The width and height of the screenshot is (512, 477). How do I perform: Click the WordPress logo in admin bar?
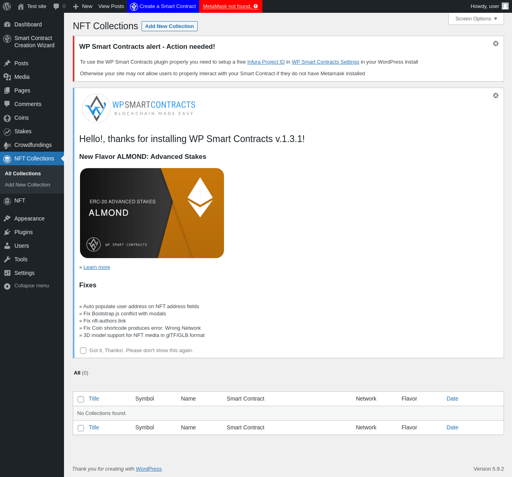7,6
